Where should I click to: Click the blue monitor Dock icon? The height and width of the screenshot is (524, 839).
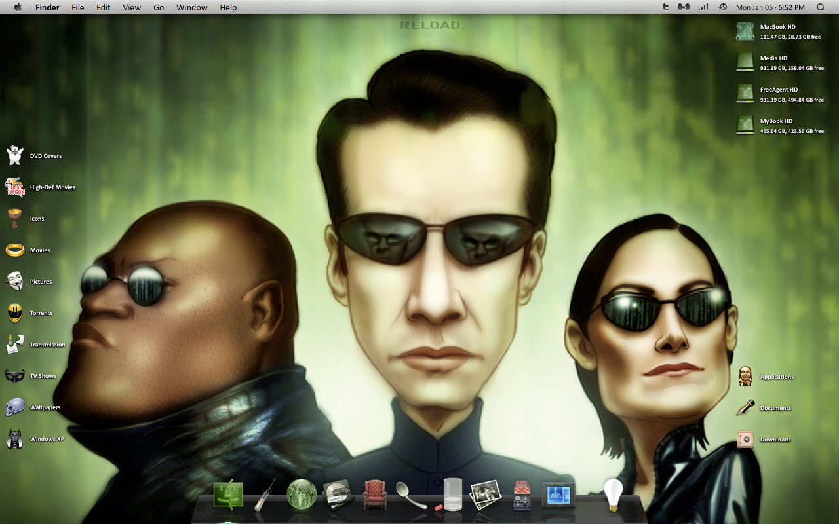pyautogui.click(x=558, y=495)
